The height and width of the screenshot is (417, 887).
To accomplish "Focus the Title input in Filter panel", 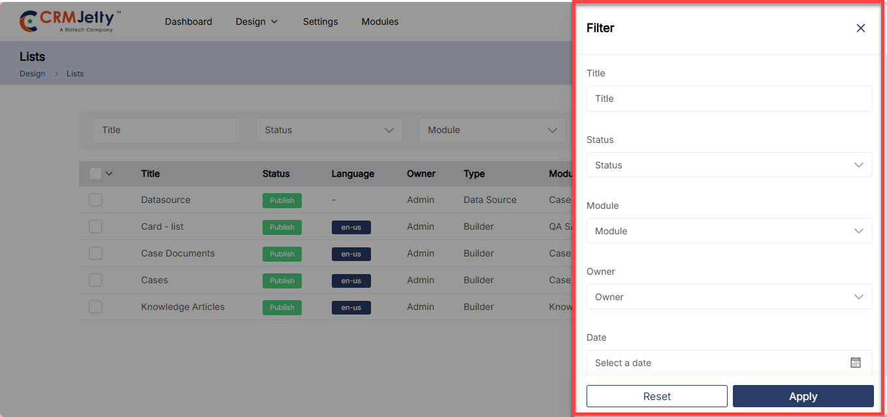I will click(x=729, y=99).
